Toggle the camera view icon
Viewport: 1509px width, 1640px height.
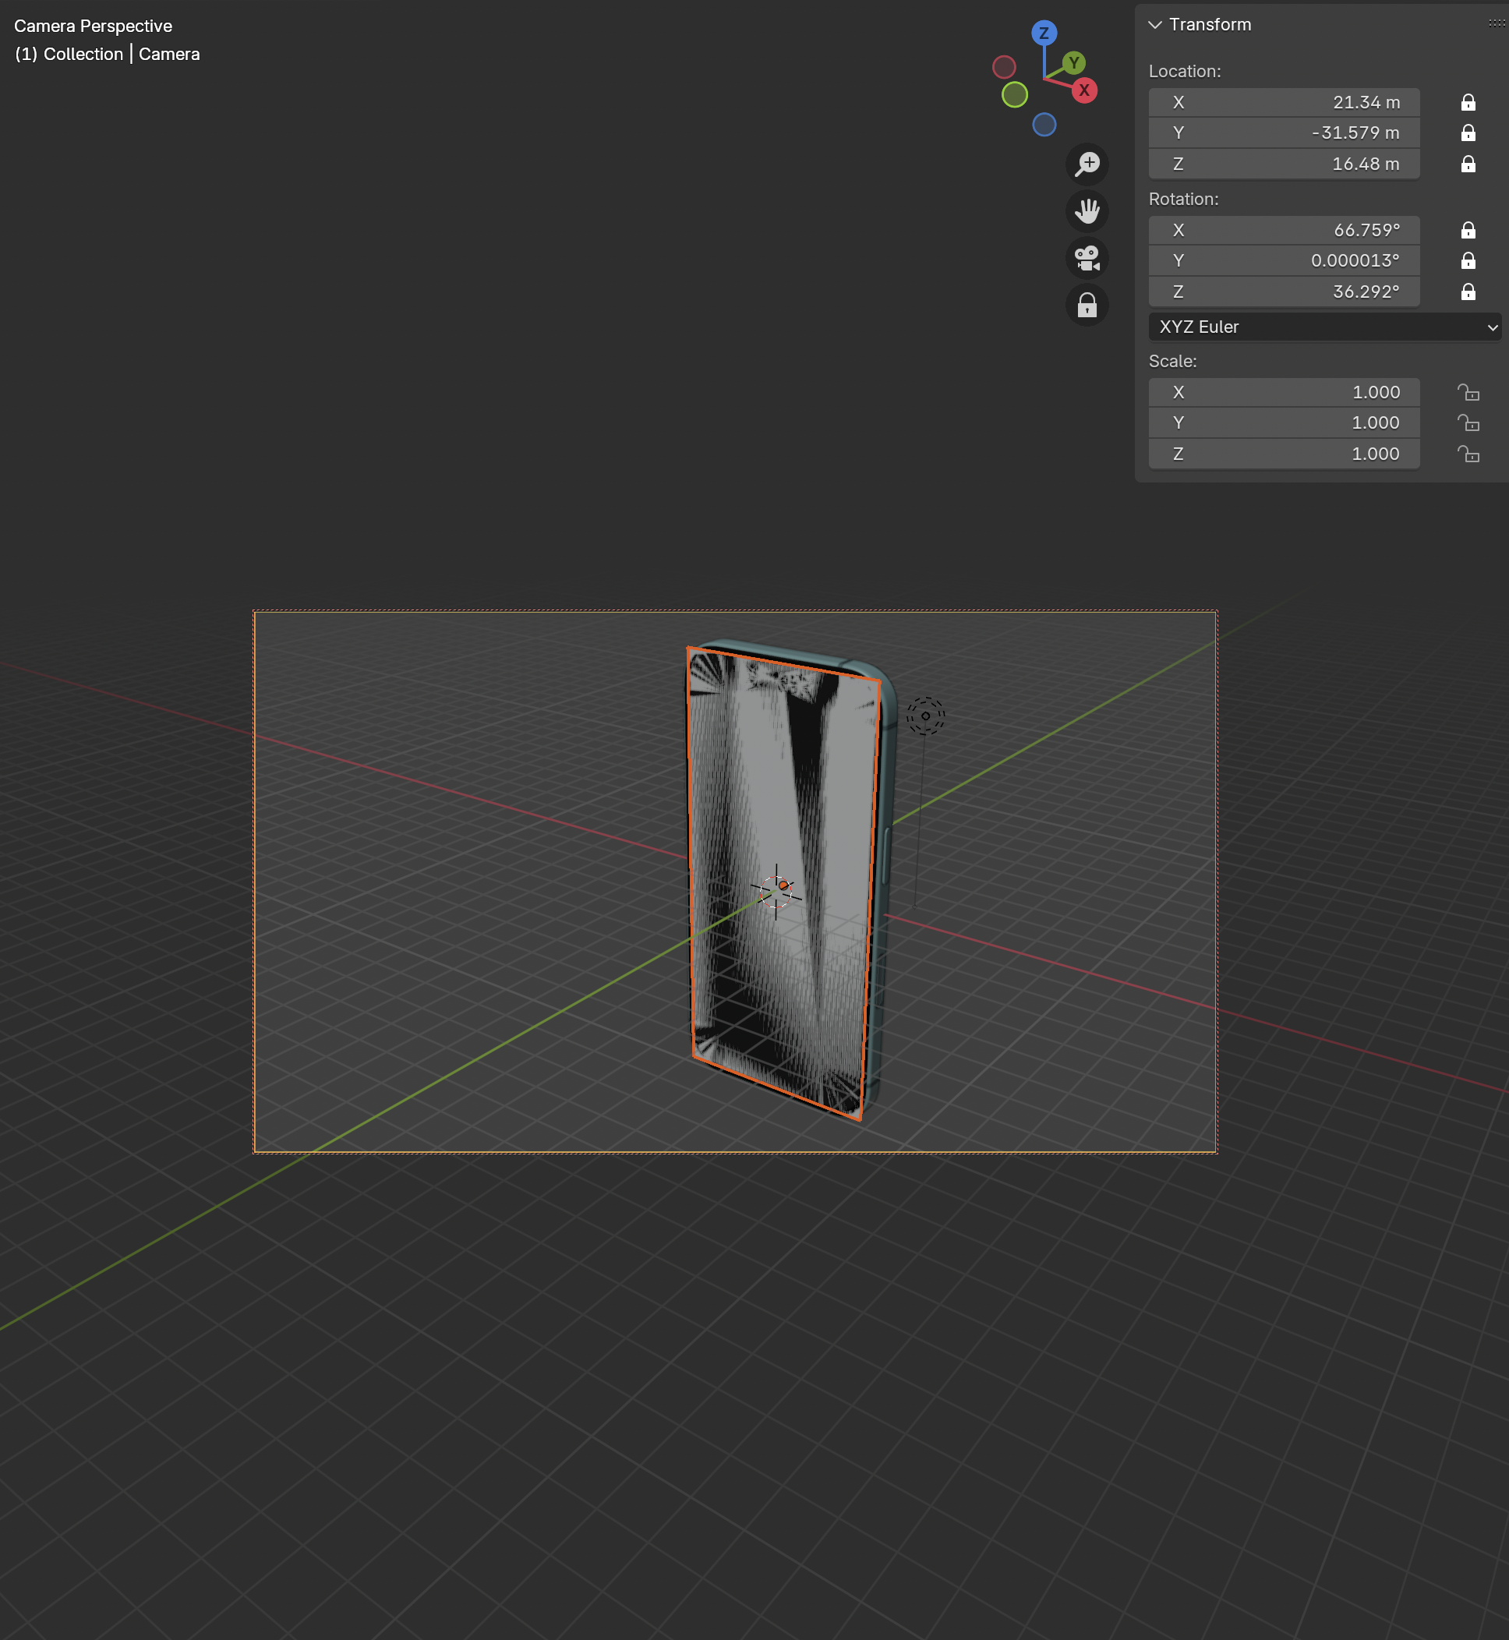pyautogui.click(x=1087, y=258)
